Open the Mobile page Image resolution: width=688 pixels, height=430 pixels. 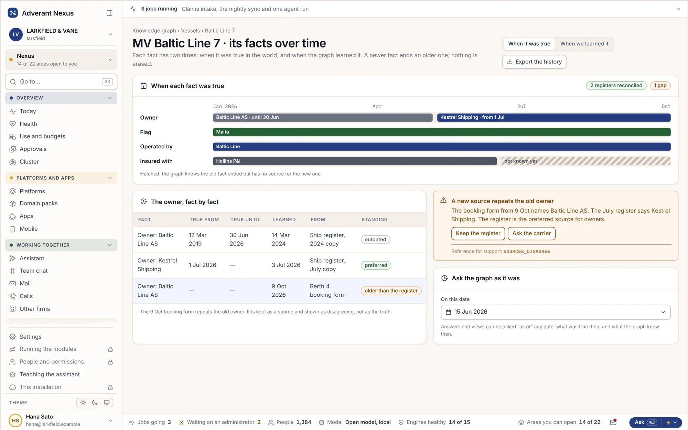(x=61, y=229)
